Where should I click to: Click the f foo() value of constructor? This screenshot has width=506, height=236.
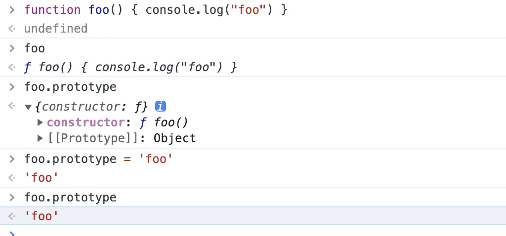[x=164, y=122]
